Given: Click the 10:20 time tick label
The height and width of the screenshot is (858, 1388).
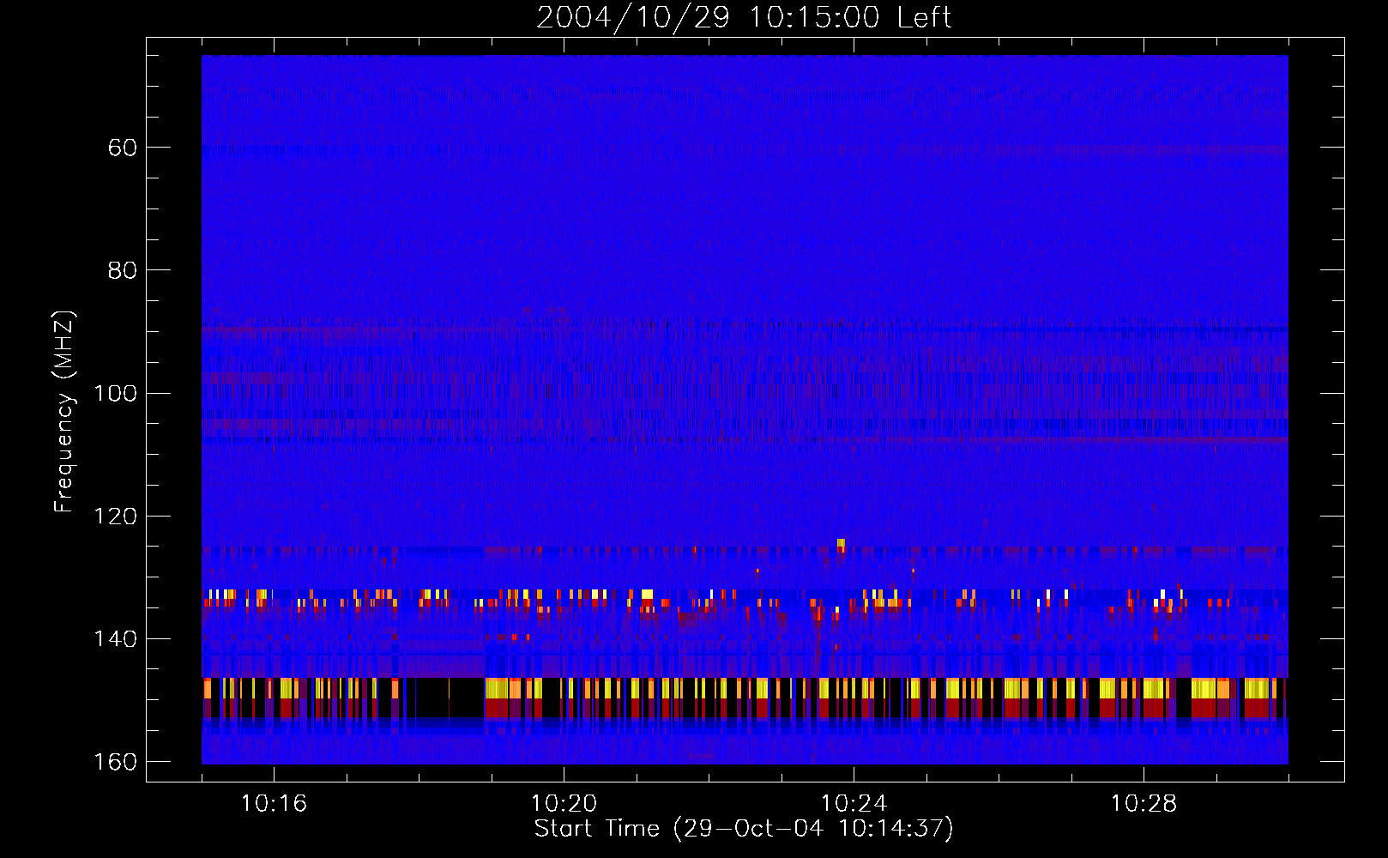Looking at the screenshot, I should pos(564,804).
